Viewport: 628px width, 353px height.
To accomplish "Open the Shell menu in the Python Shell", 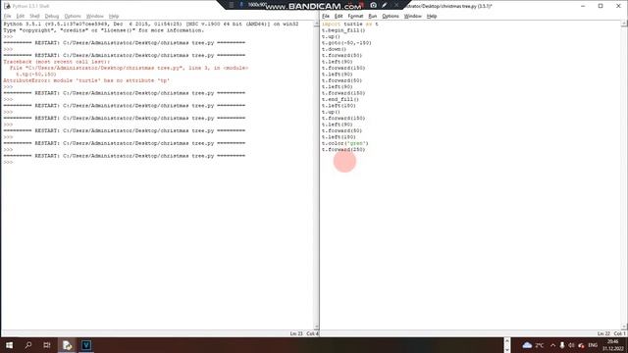I will coord(34,16).
